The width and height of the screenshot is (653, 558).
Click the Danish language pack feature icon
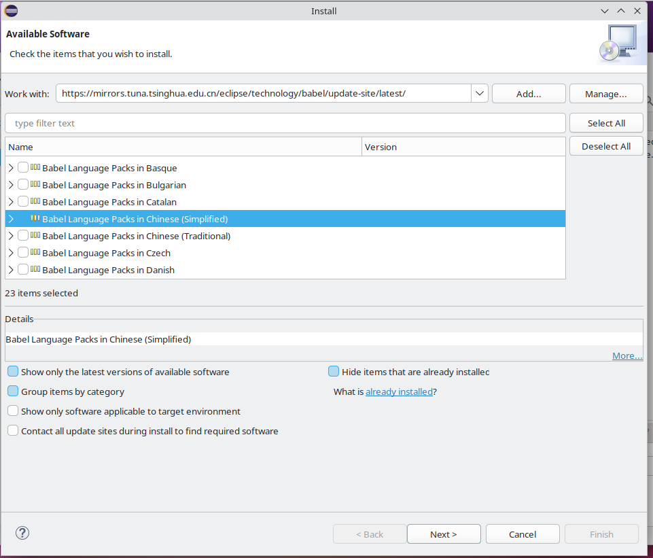(35, 269)
